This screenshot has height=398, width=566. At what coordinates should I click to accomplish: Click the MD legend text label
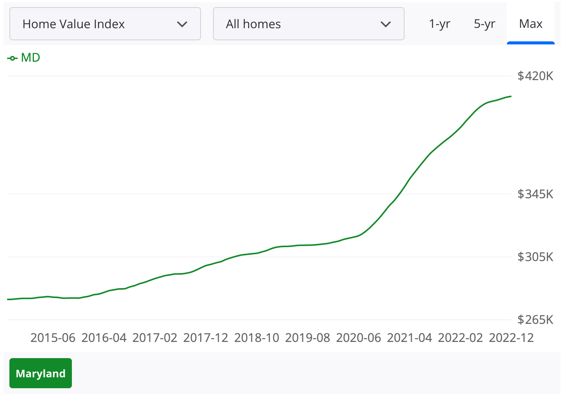click(x=31, y=58)
